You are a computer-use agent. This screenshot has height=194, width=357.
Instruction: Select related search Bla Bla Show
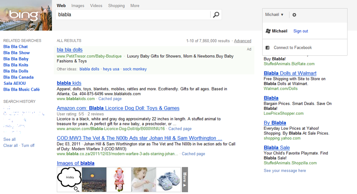[16, 53]
